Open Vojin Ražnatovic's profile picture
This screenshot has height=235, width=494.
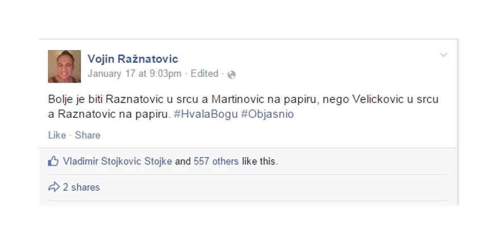[x=64, y=66]
